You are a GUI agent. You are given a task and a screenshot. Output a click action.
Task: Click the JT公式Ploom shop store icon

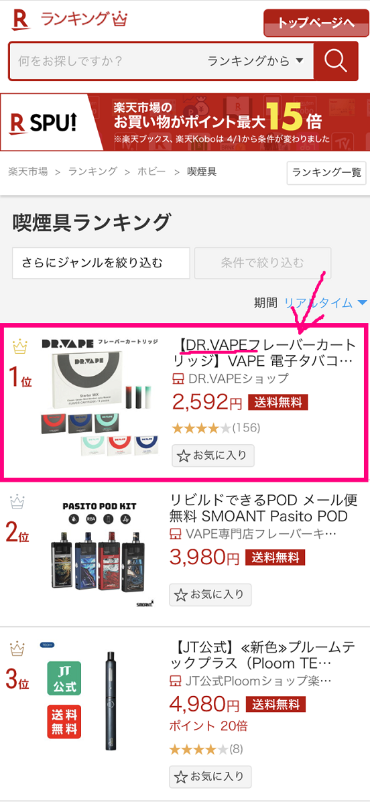(176, 681)
